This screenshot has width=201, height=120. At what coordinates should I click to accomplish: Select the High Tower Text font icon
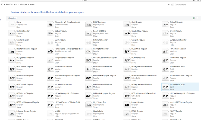click(x=89, y=105)
